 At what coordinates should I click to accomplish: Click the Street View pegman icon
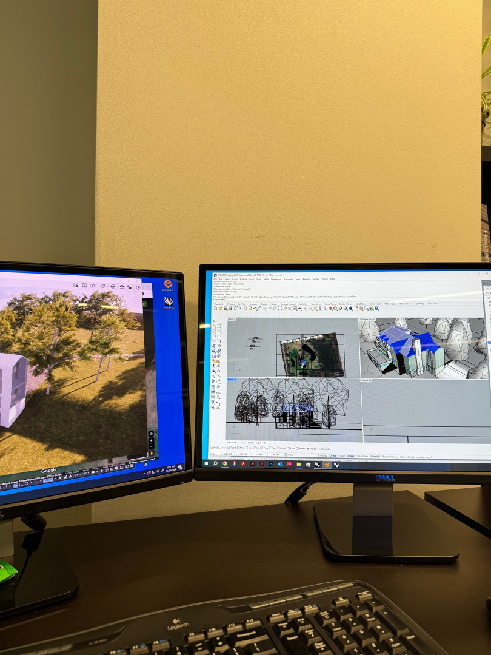tap(152, 452)
